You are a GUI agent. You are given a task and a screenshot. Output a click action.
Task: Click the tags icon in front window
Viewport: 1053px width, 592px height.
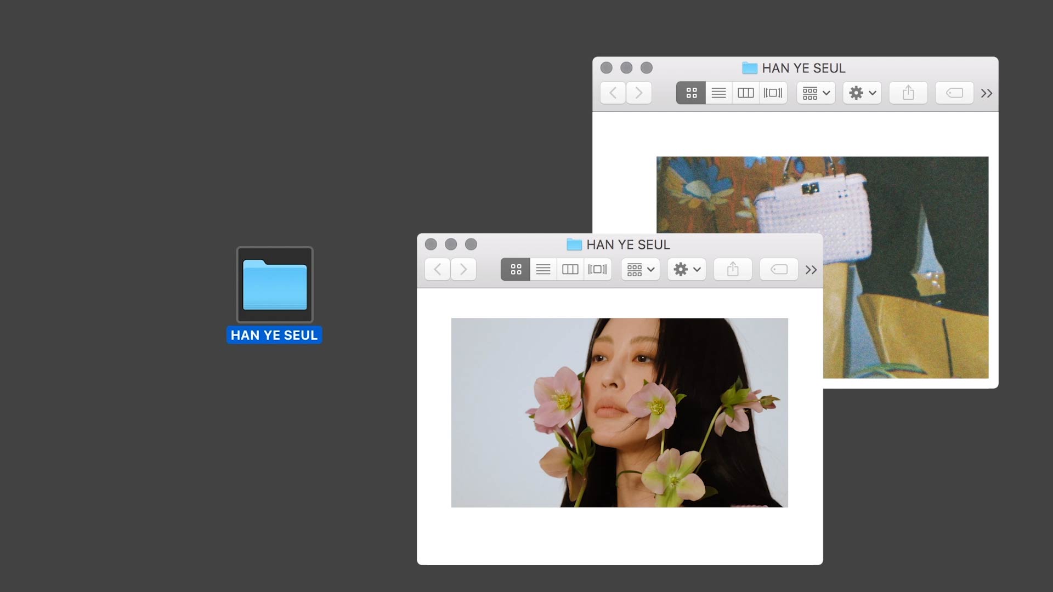[x=779, y=269]
